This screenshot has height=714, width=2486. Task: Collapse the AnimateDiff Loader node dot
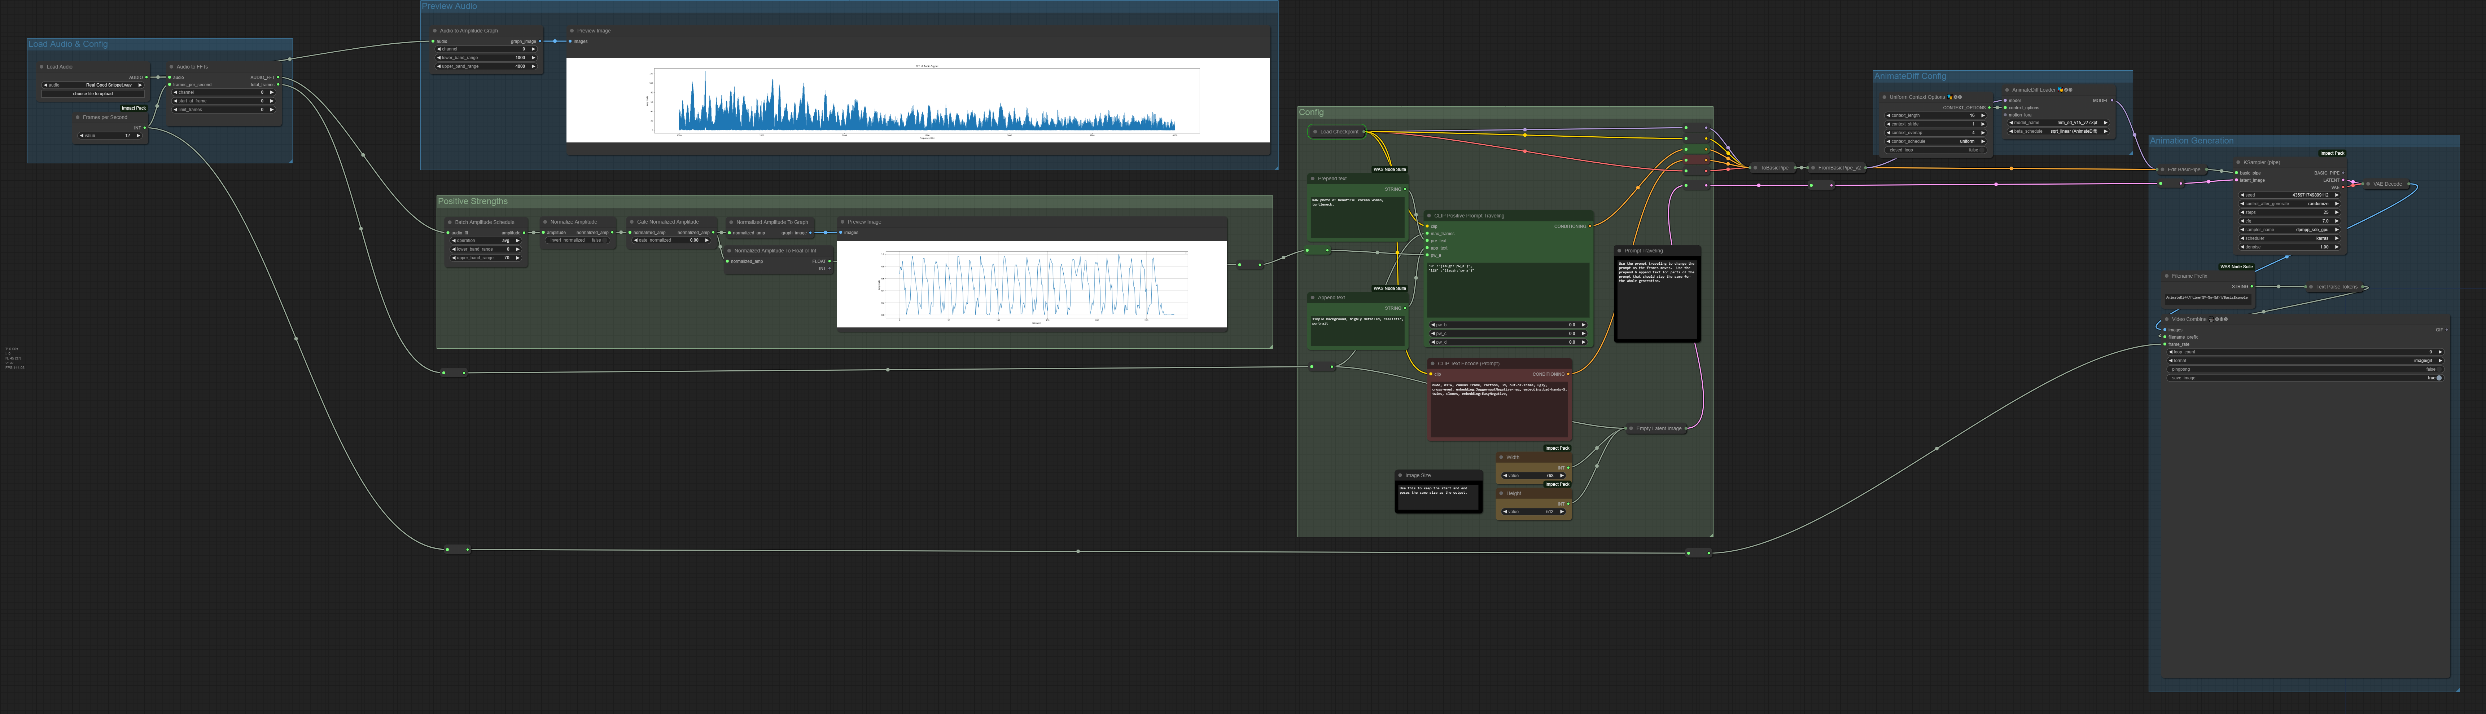[2007, 90]
